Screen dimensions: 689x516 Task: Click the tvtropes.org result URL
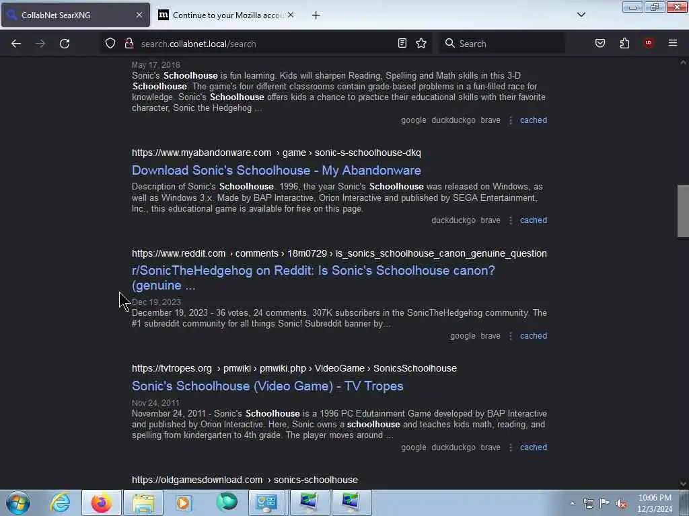[295, 368]
